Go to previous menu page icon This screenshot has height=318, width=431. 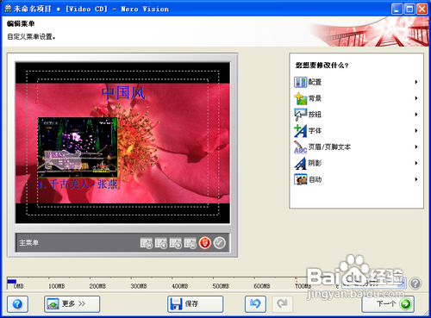click(161, 243)
